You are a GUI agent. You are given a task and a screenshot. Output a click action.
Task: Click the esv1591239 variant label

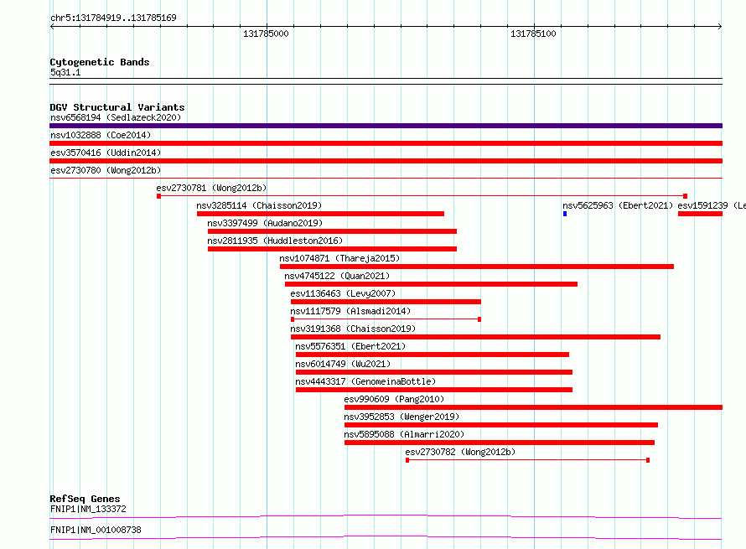712,205
